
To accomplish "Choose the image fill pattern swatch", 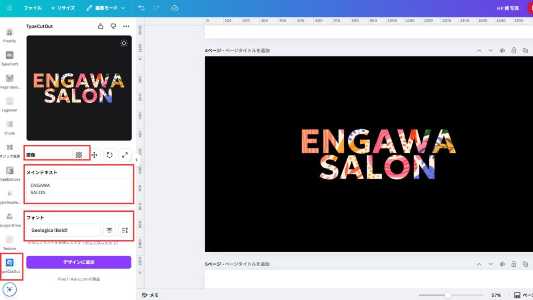I will (x=79, y=155).
